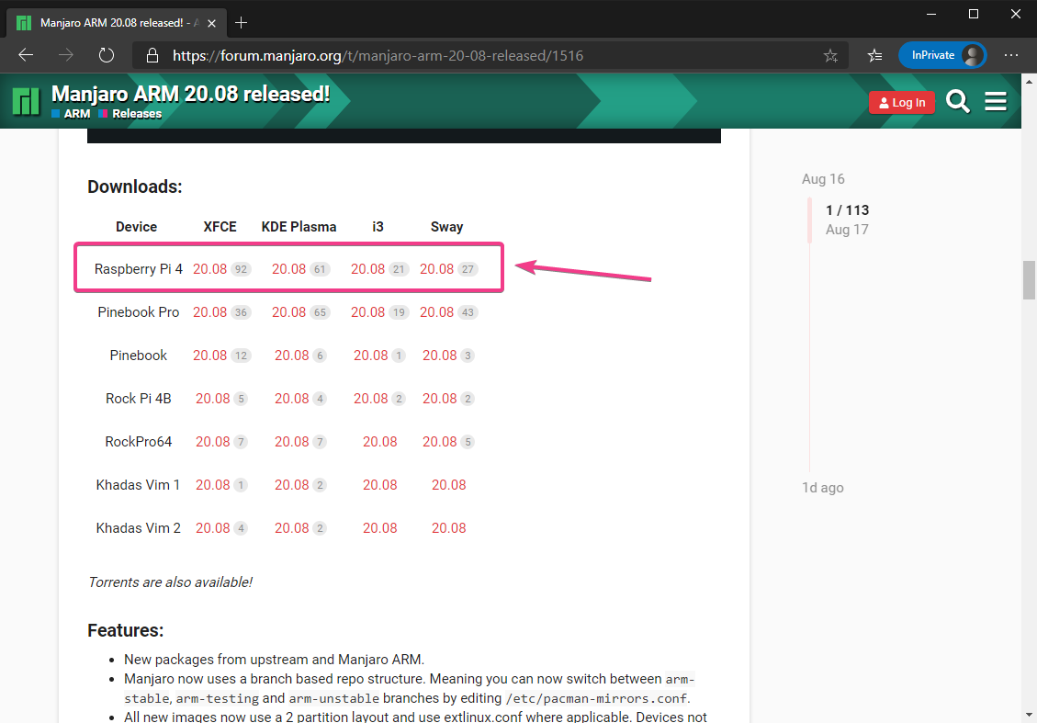Open the favorites list icon

tap(874, 55)
